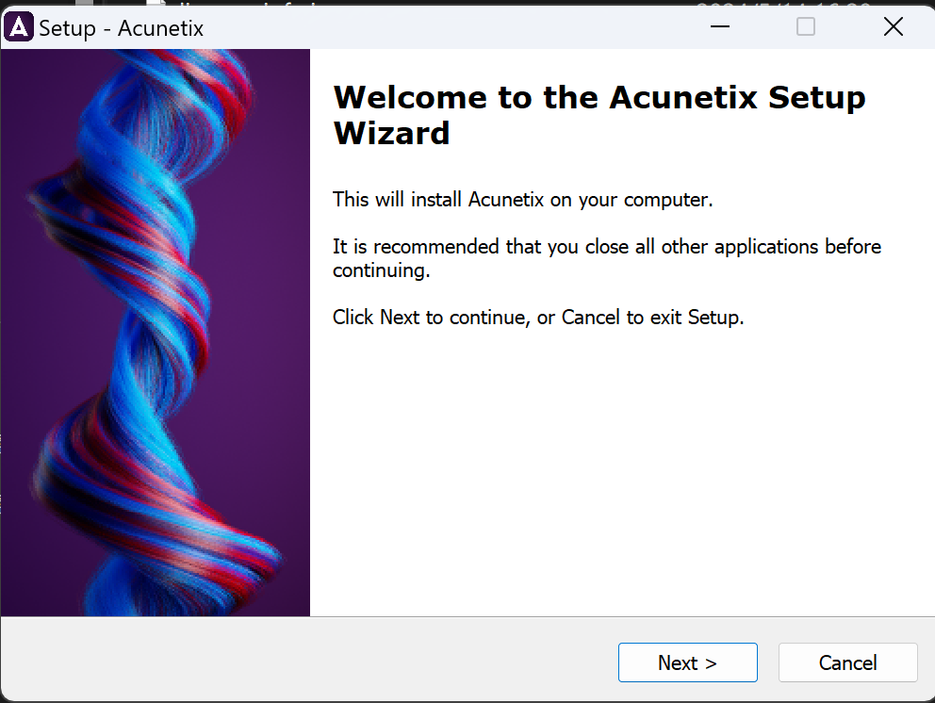
Task: Click the Acunetix logo in the title bar
Action: (x=21, y=26)
